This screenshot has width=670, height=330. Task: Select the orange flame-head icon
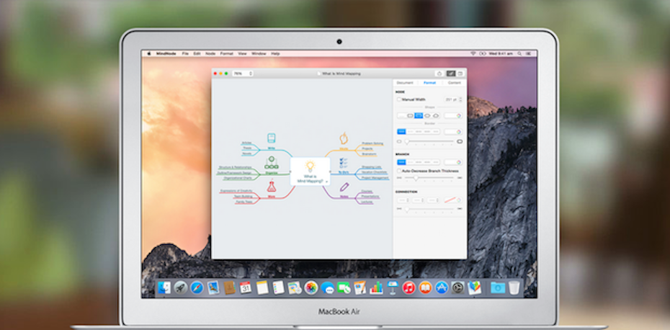344,138
